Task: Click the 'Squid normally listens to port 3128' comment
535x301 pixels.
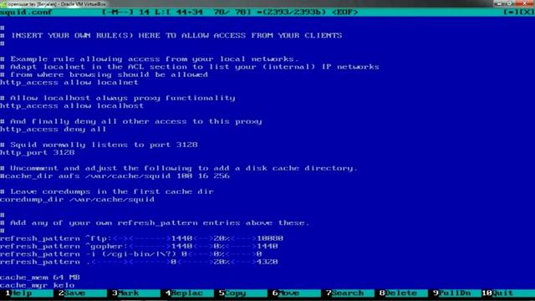Action: 99,145
